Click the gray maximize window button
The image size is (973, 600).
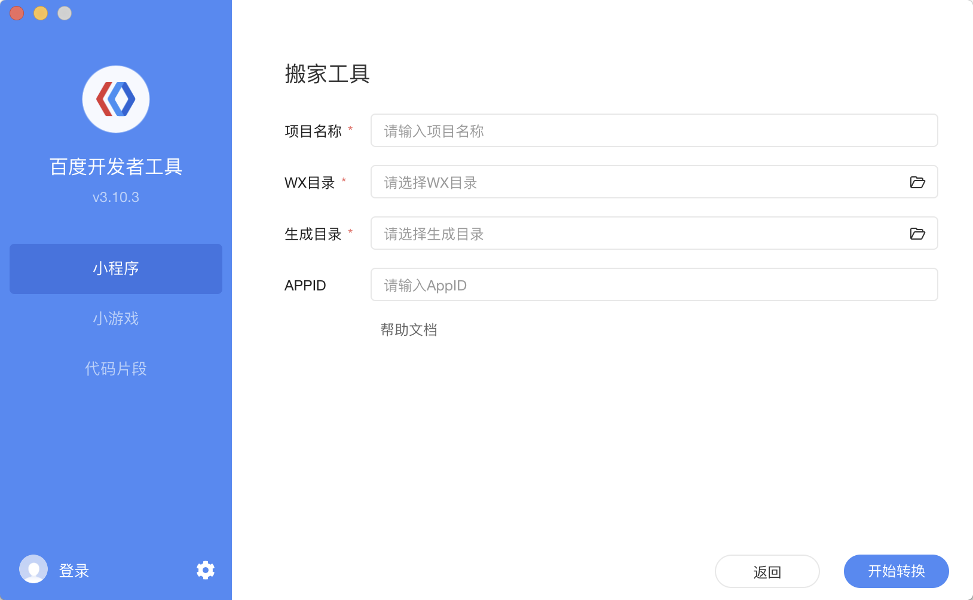[65, 13]
